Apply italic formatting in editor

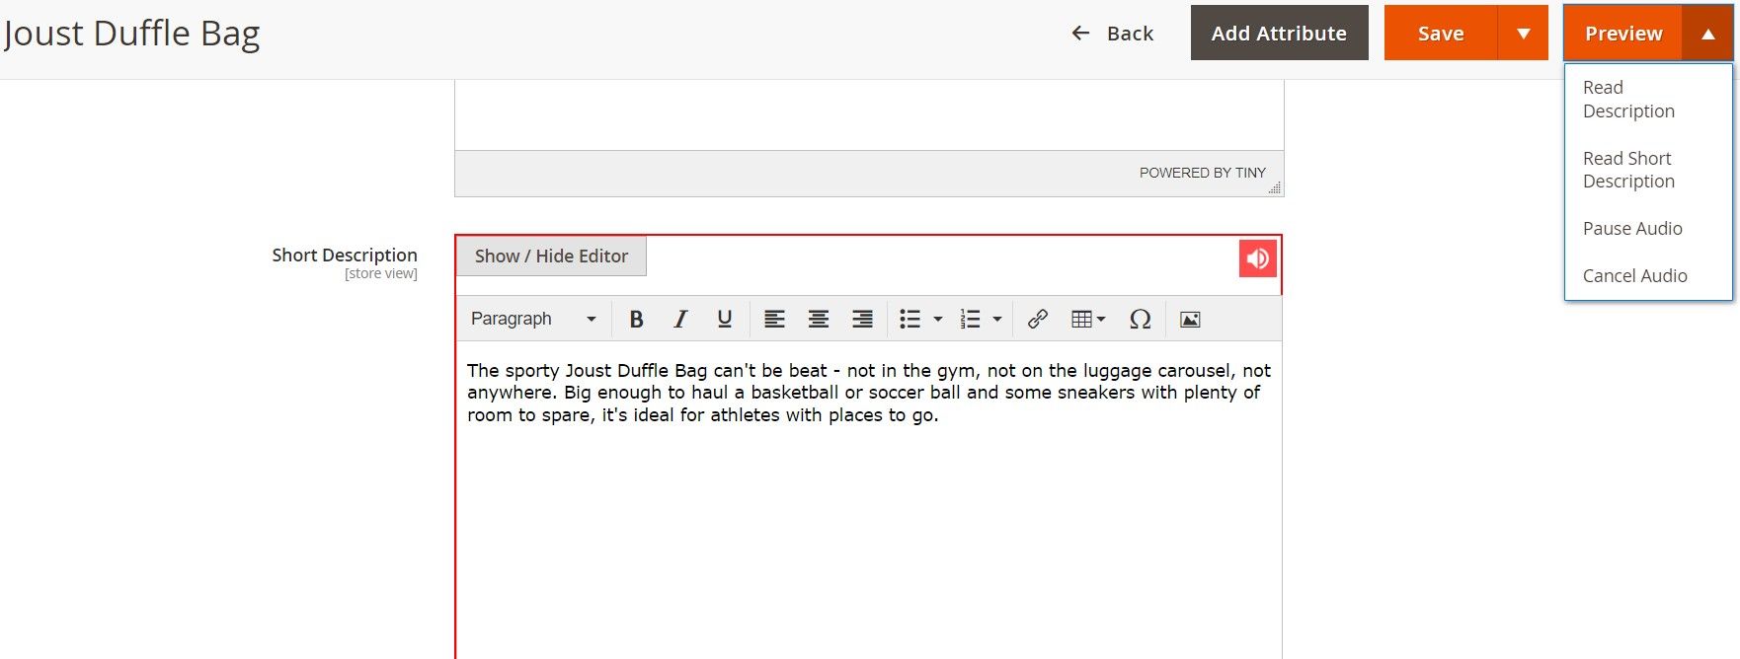[679, 319]
